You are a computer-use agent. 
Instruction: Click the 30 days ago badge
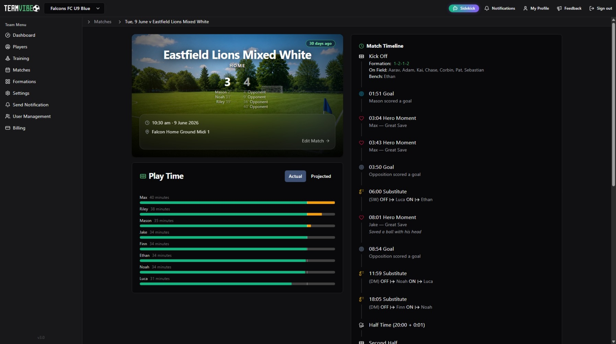(320, 44)
